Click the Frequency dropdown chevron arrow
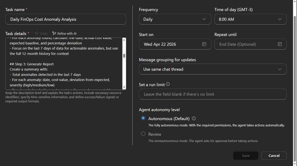Image resolution: width=297 pixels, height=166 pixels. [x=204, y=19]
